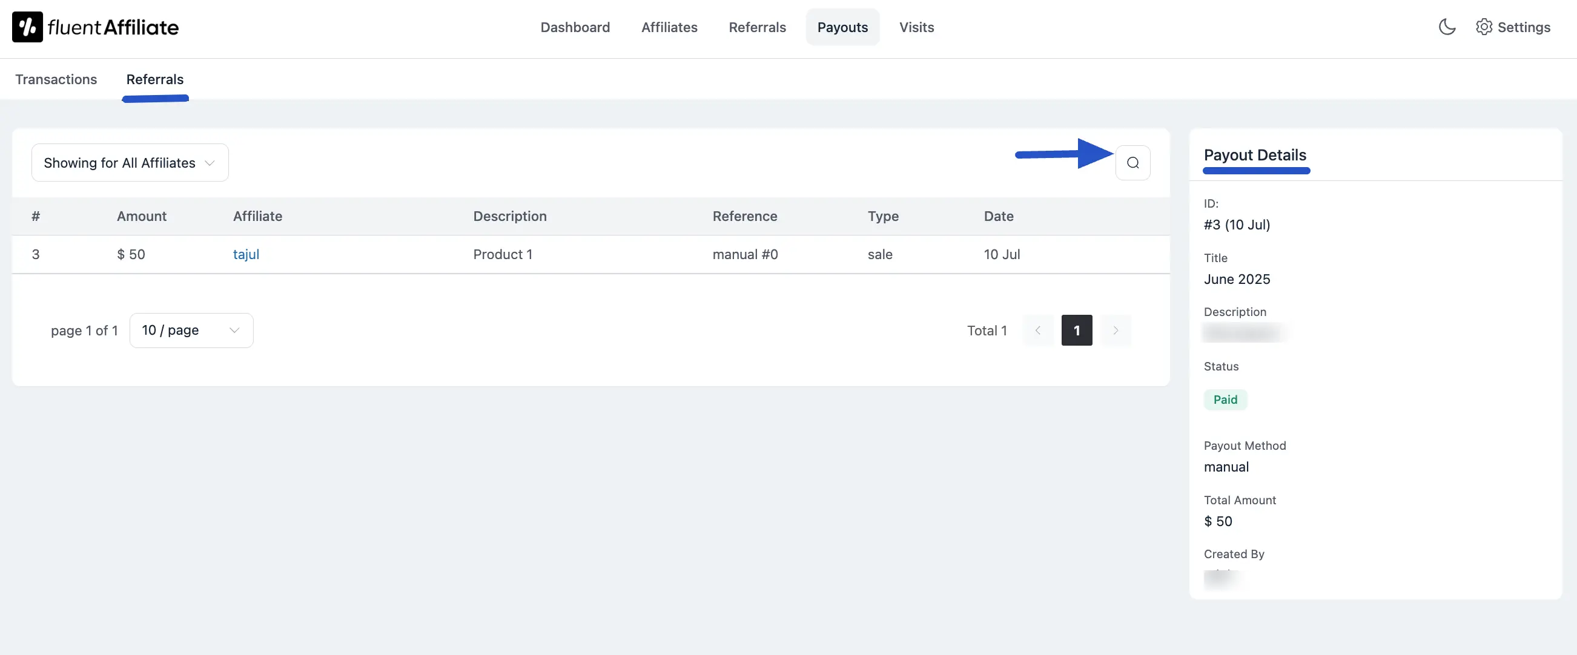This screenshot has height=655, width=1577.
Task: Open the tajul affiliate link
Action: pos(246,255)
